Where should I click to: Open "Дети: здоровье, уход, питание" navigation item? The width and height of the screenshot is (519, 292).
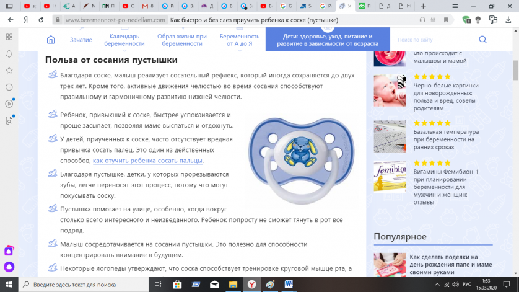point(328,40)
